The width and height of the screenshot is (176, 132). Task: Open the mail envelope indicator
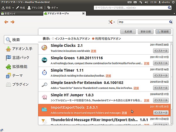(x=135, y=2)
